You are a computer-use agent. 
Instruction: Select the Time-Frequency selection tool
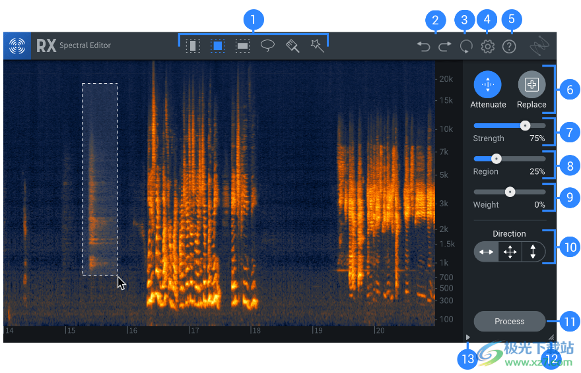tap(217, 46)
